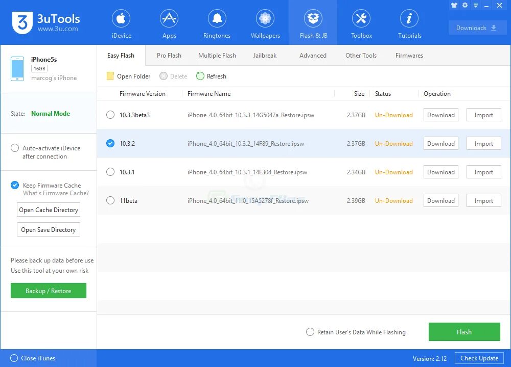This screenshot has width=511, height=367.
Task: Open the Other Tools tab
Action: (x=361, y=56)
